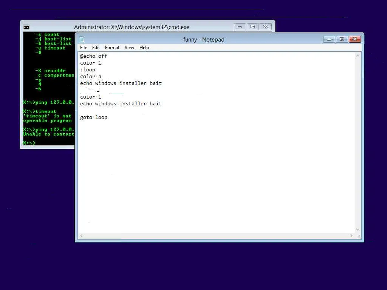Maximize the funny - Notepad window
The width and height of the screenshot is (387, 290).
342,39
